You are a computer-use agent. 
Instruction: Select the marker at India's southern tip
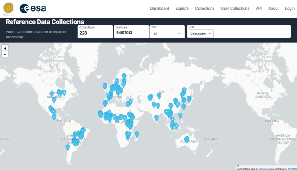(x=156, y=118)
